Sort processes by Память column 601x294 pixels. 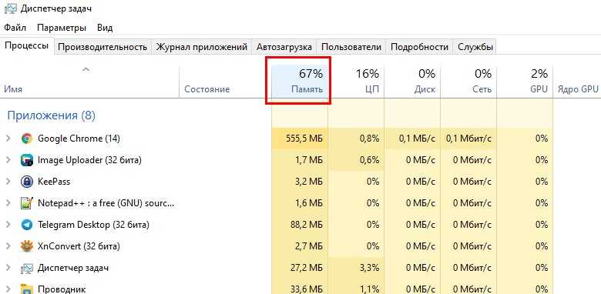(x=300, y=81)
